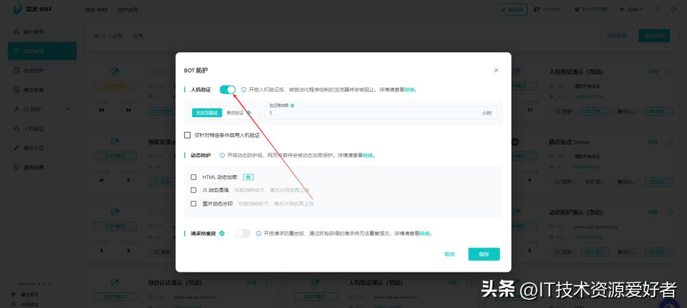Switch to the 滑动验证 mode tab
Image resolution: width=687 pixels, height=308 pixels.
coord(235,113)
